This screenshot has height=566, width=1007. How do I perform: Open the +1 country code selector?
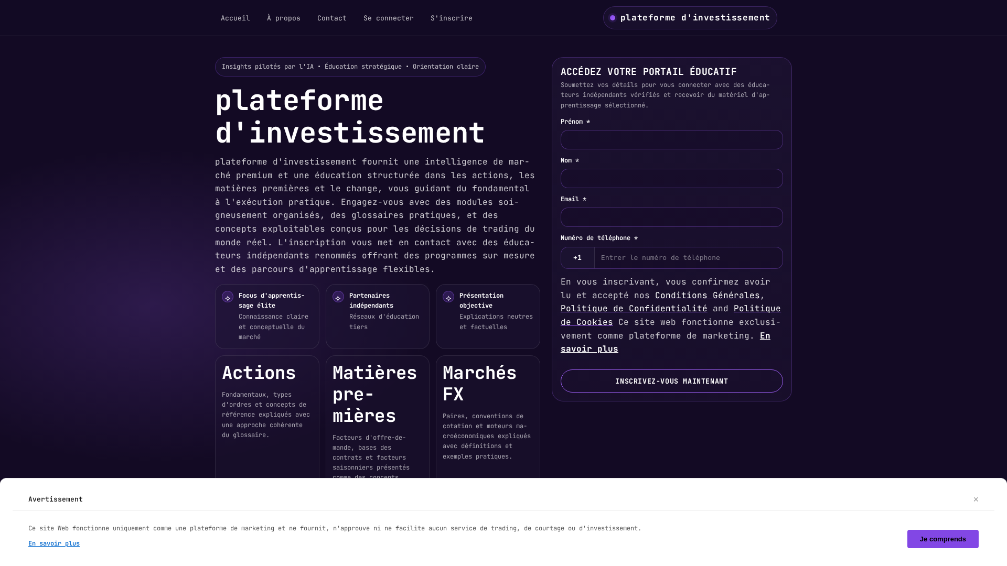[577, 258]
